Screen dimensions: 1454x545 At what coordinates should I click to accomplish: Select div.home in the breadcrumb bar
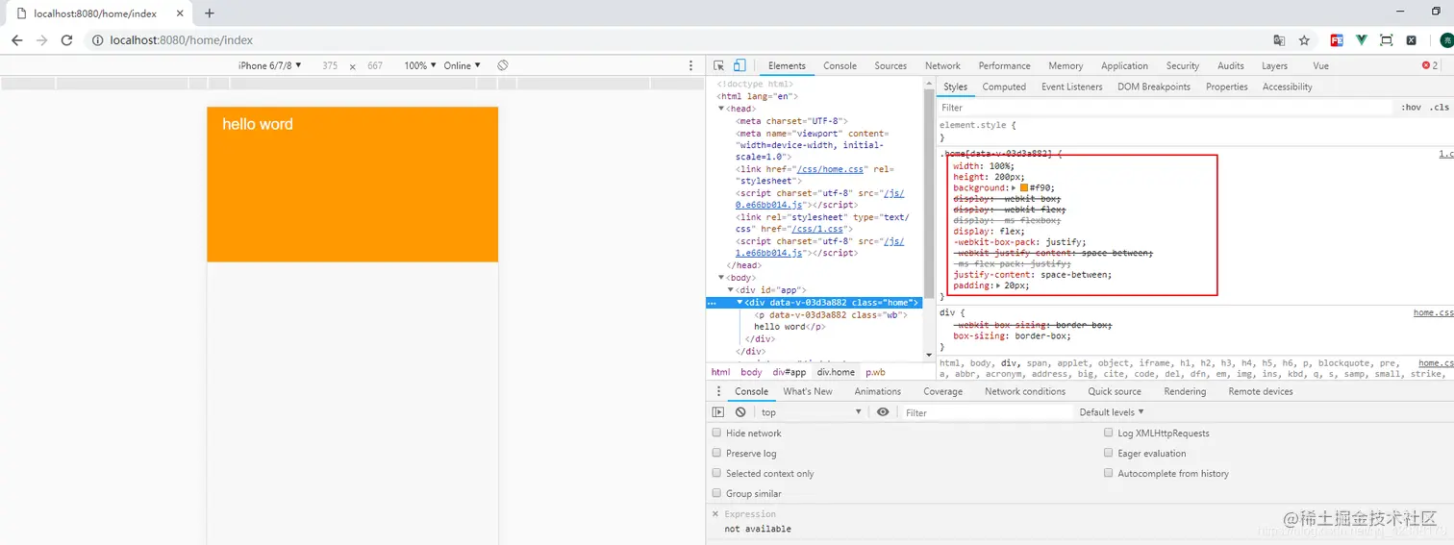point(836,372)
